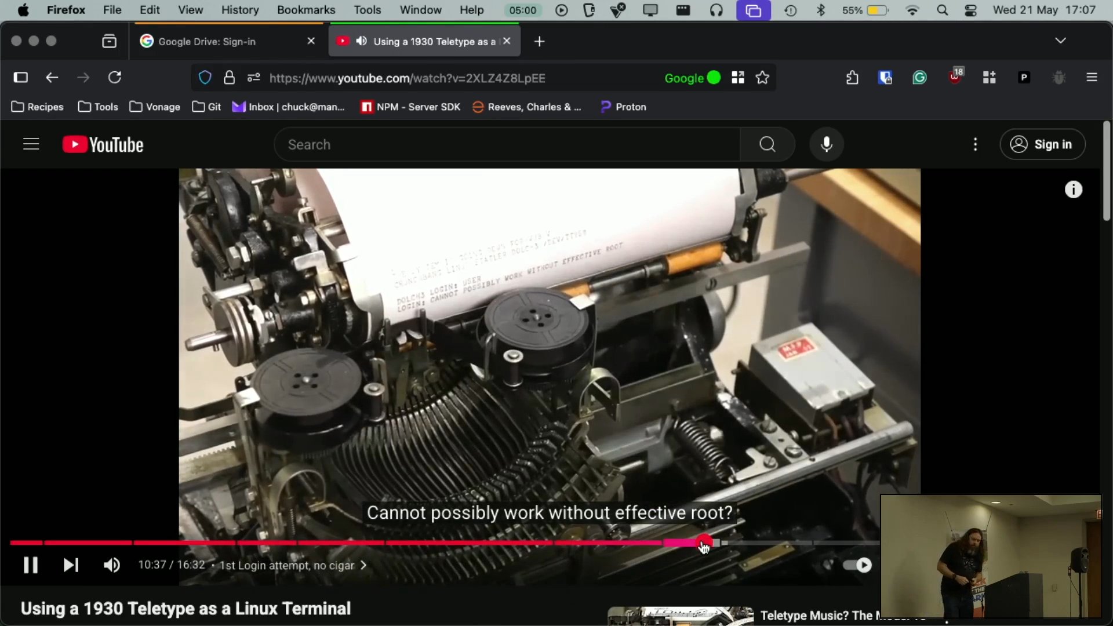Skip to the next video
Image resolution: width=1113 pixels, height=626 pixels.
click(x=71, y=565)
